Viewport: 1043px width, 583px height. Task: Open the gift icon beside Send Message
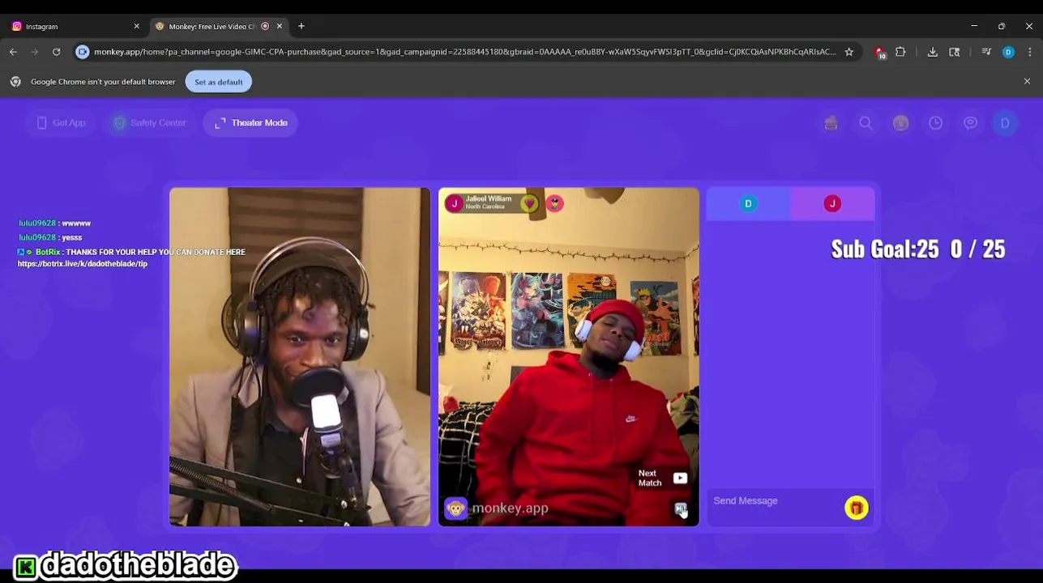click(x=857, y=508)
